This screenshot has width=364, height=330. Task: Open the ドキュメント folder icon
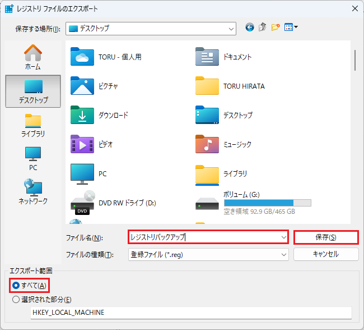click(x=207, y=57)
